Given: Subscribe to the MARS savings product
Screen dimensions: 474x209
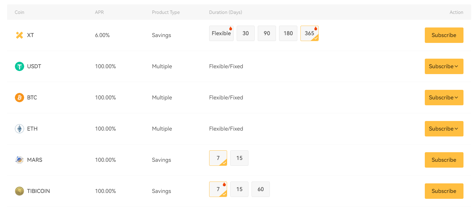Looking at the screenshot, I should click(x=444, y=160).
